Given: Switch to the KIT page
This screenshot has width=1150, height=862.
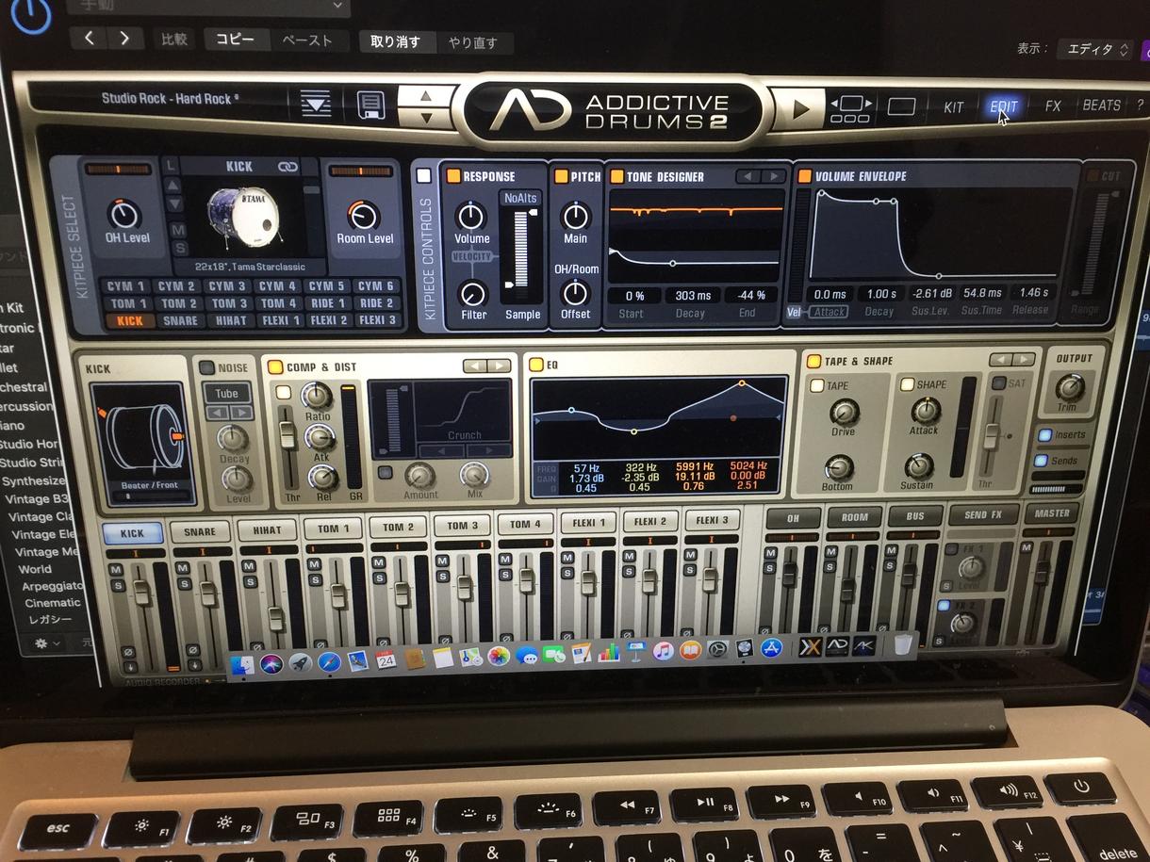Looking at the screenshot, I should tap(953, 107).
